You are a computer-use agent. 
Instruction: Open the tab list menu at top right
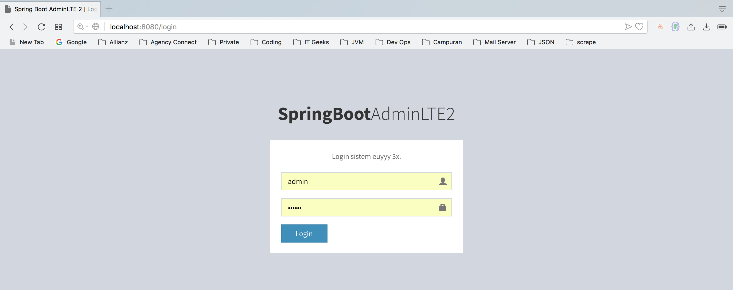(x=722, y=9)
